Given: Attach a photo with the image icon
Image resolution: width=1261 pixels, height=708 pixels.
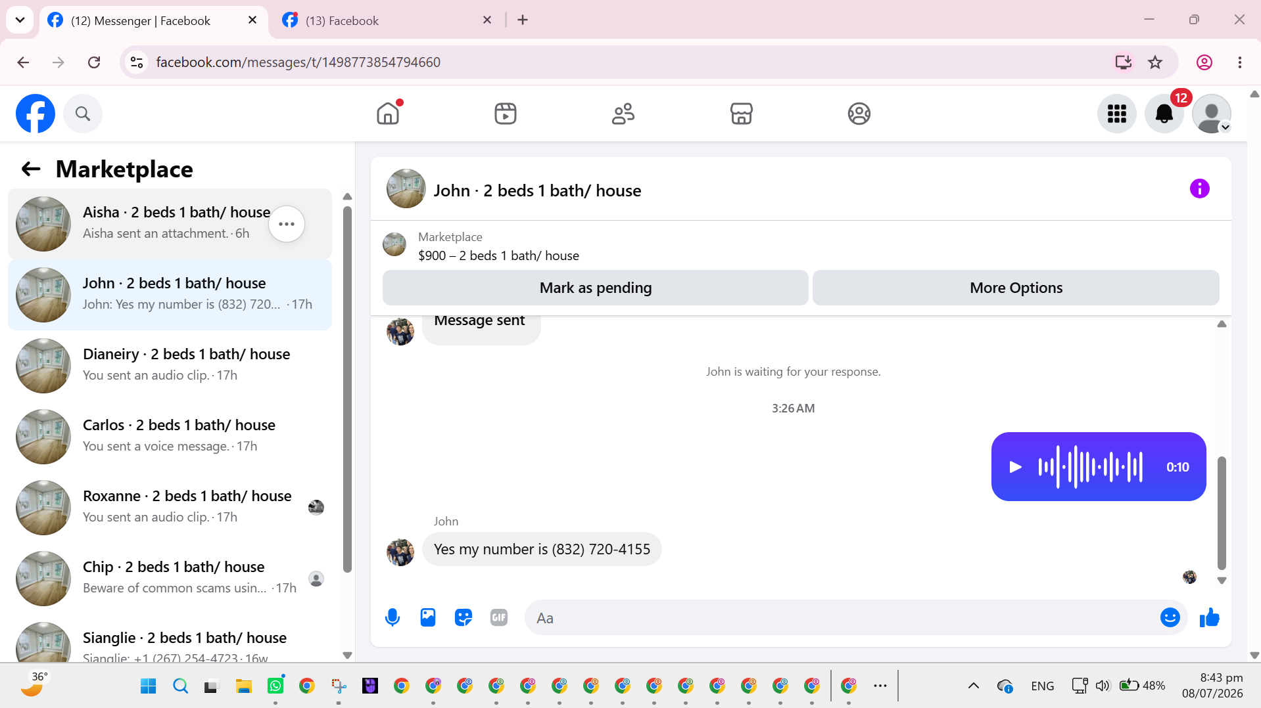Looking at the screenshot, I should (x=428, y=617).
